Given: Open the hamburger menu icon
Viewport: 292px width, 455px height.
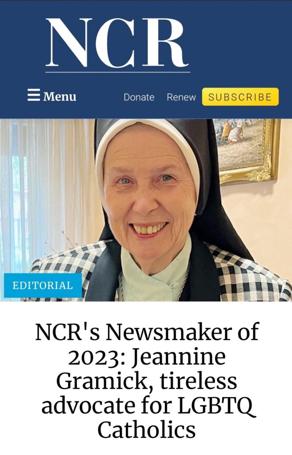Looking at the screenshot, I should click(34, 95).
